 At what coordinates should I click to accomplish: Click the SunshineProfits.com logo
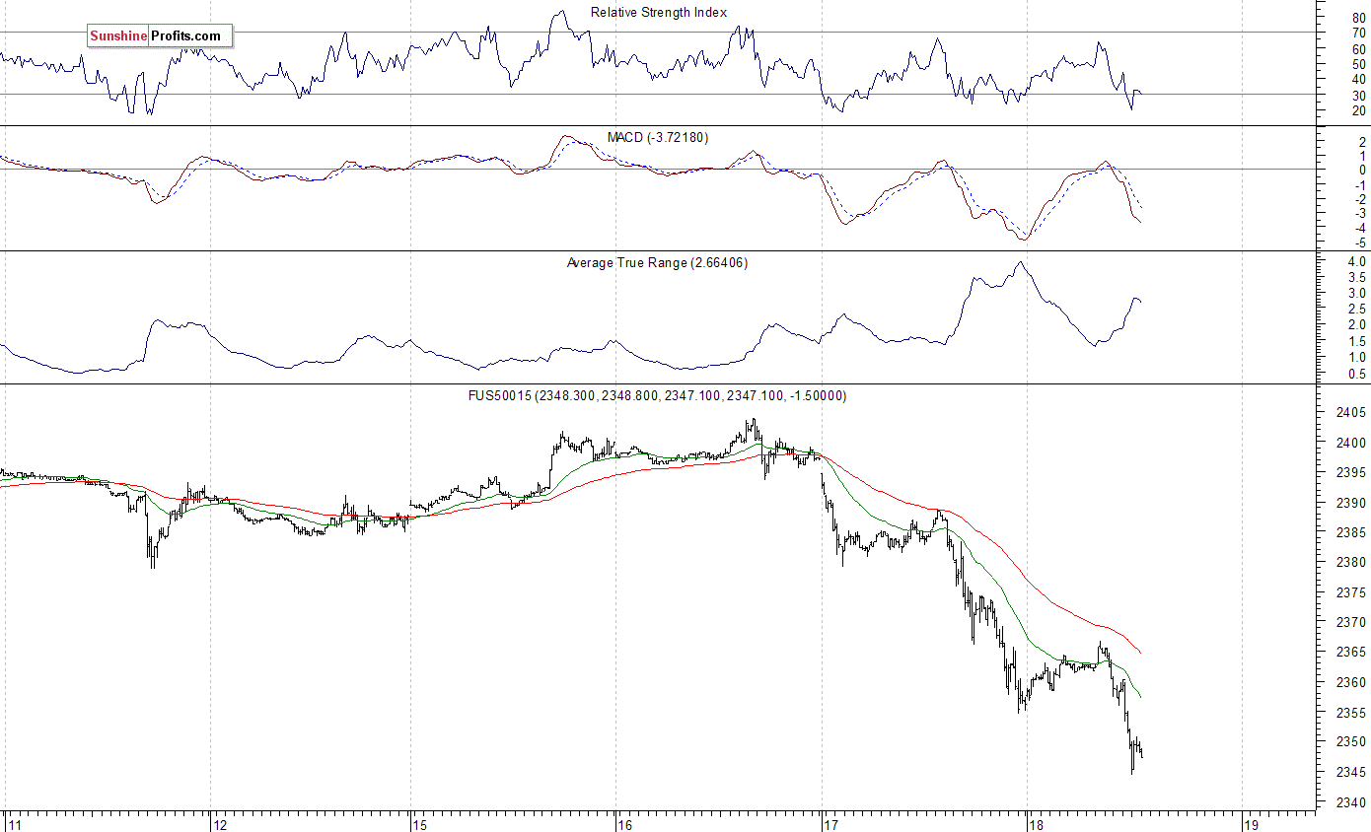(160, 36)
